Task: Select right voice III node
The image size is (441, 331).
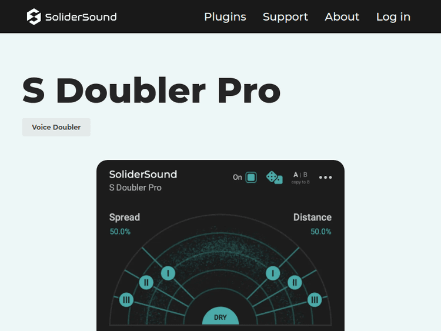Action: click(315, 300)
